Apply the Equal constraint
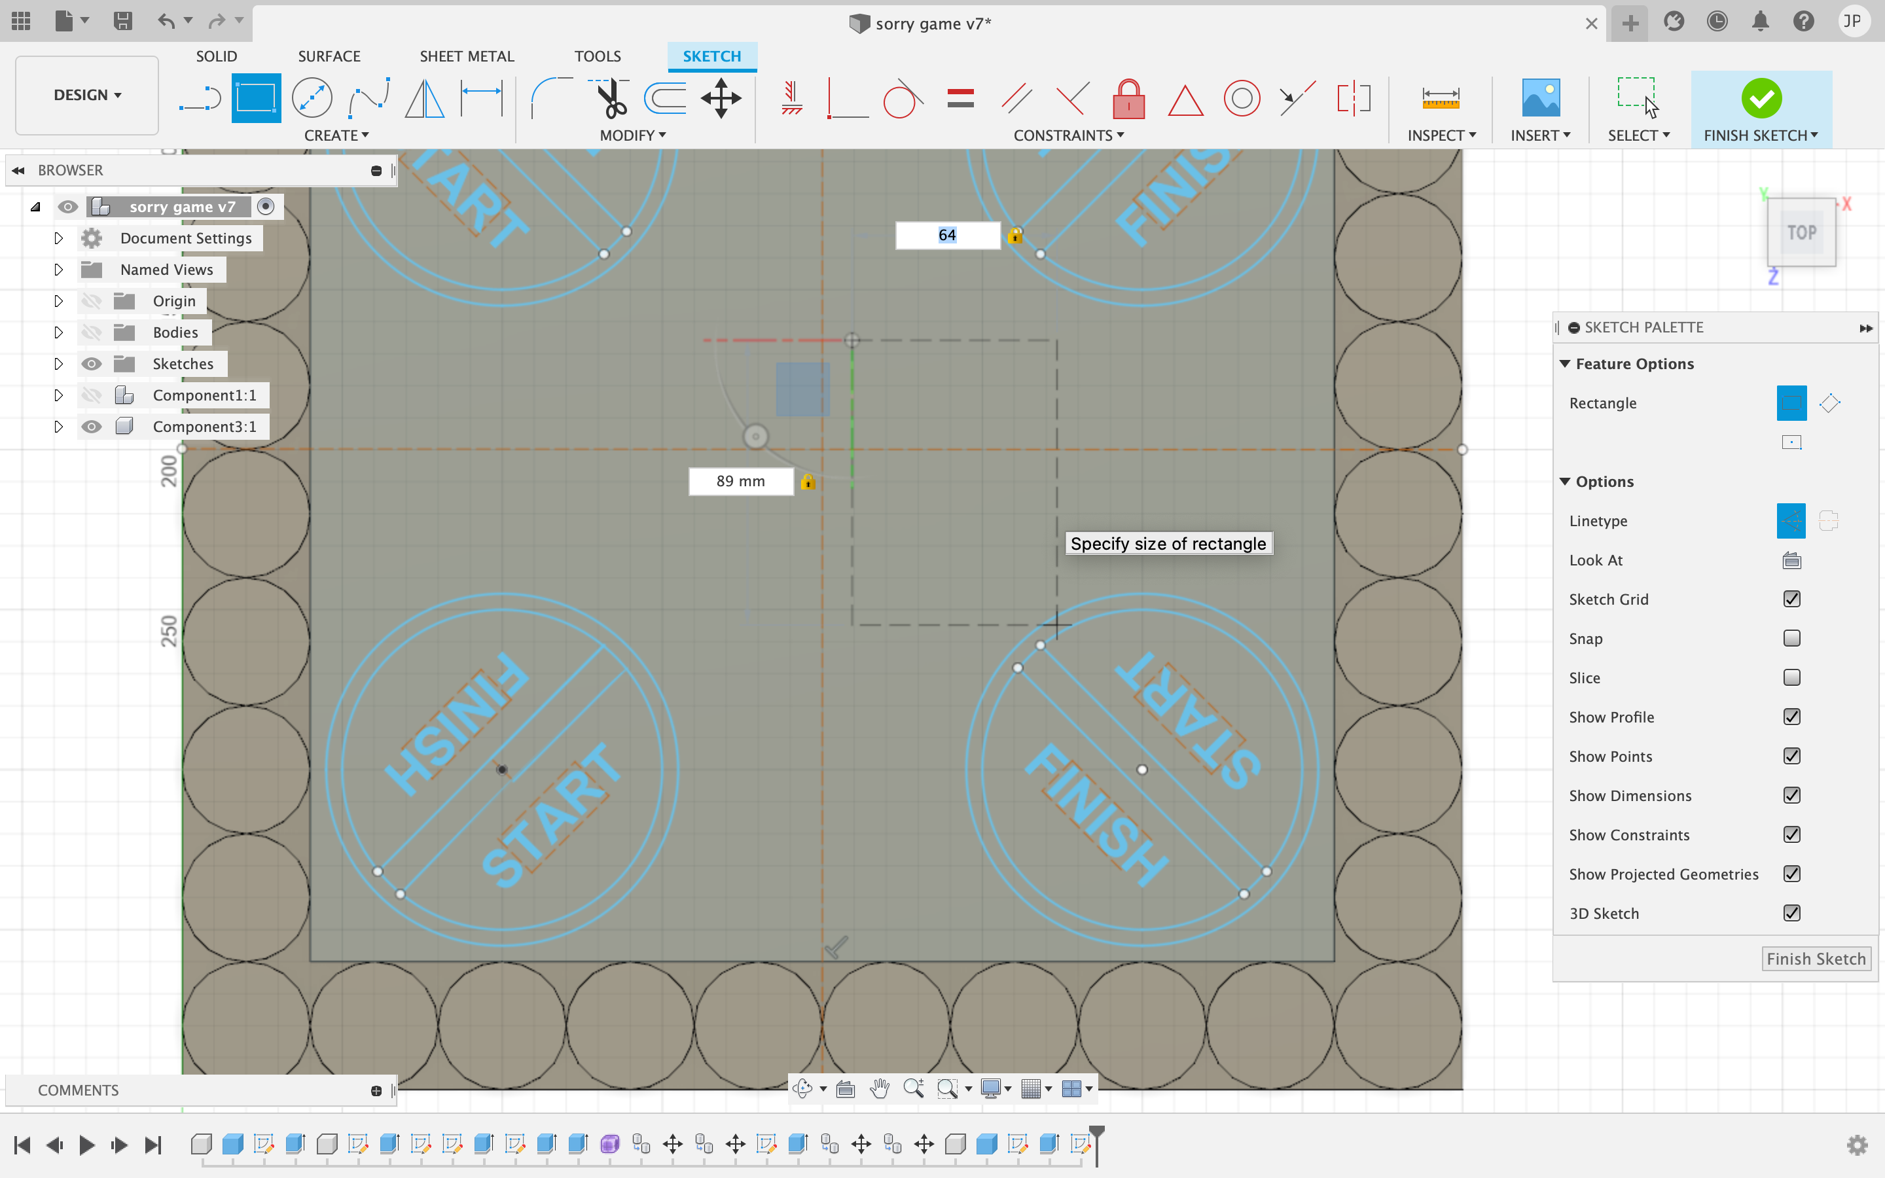1885x1178 pixels. pos(960,99)
